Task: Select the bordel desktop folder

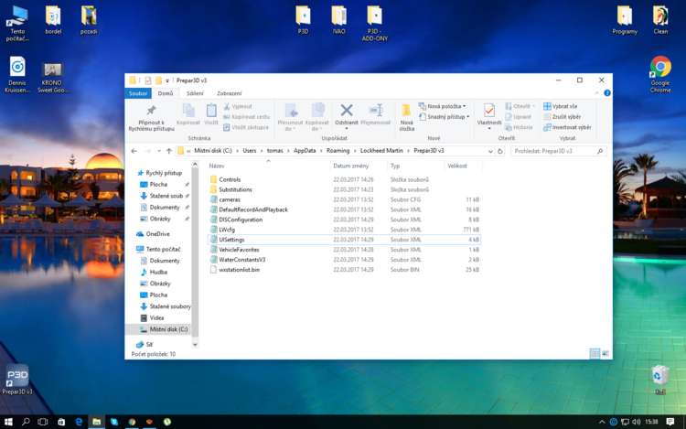Action: 53,20
